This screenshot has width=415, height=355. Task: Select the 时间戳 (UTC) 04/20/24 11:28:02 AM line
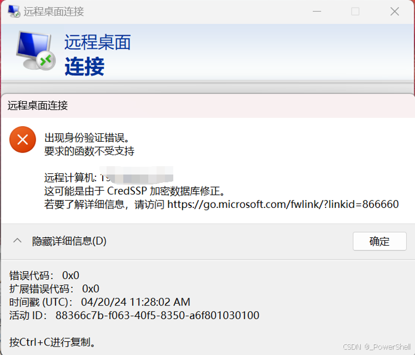[100, 302]
